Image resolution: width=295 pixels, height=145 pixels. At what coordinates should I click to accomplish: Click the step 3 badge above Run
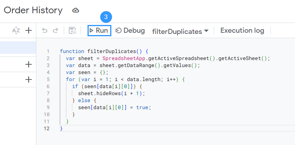[106, 17]
